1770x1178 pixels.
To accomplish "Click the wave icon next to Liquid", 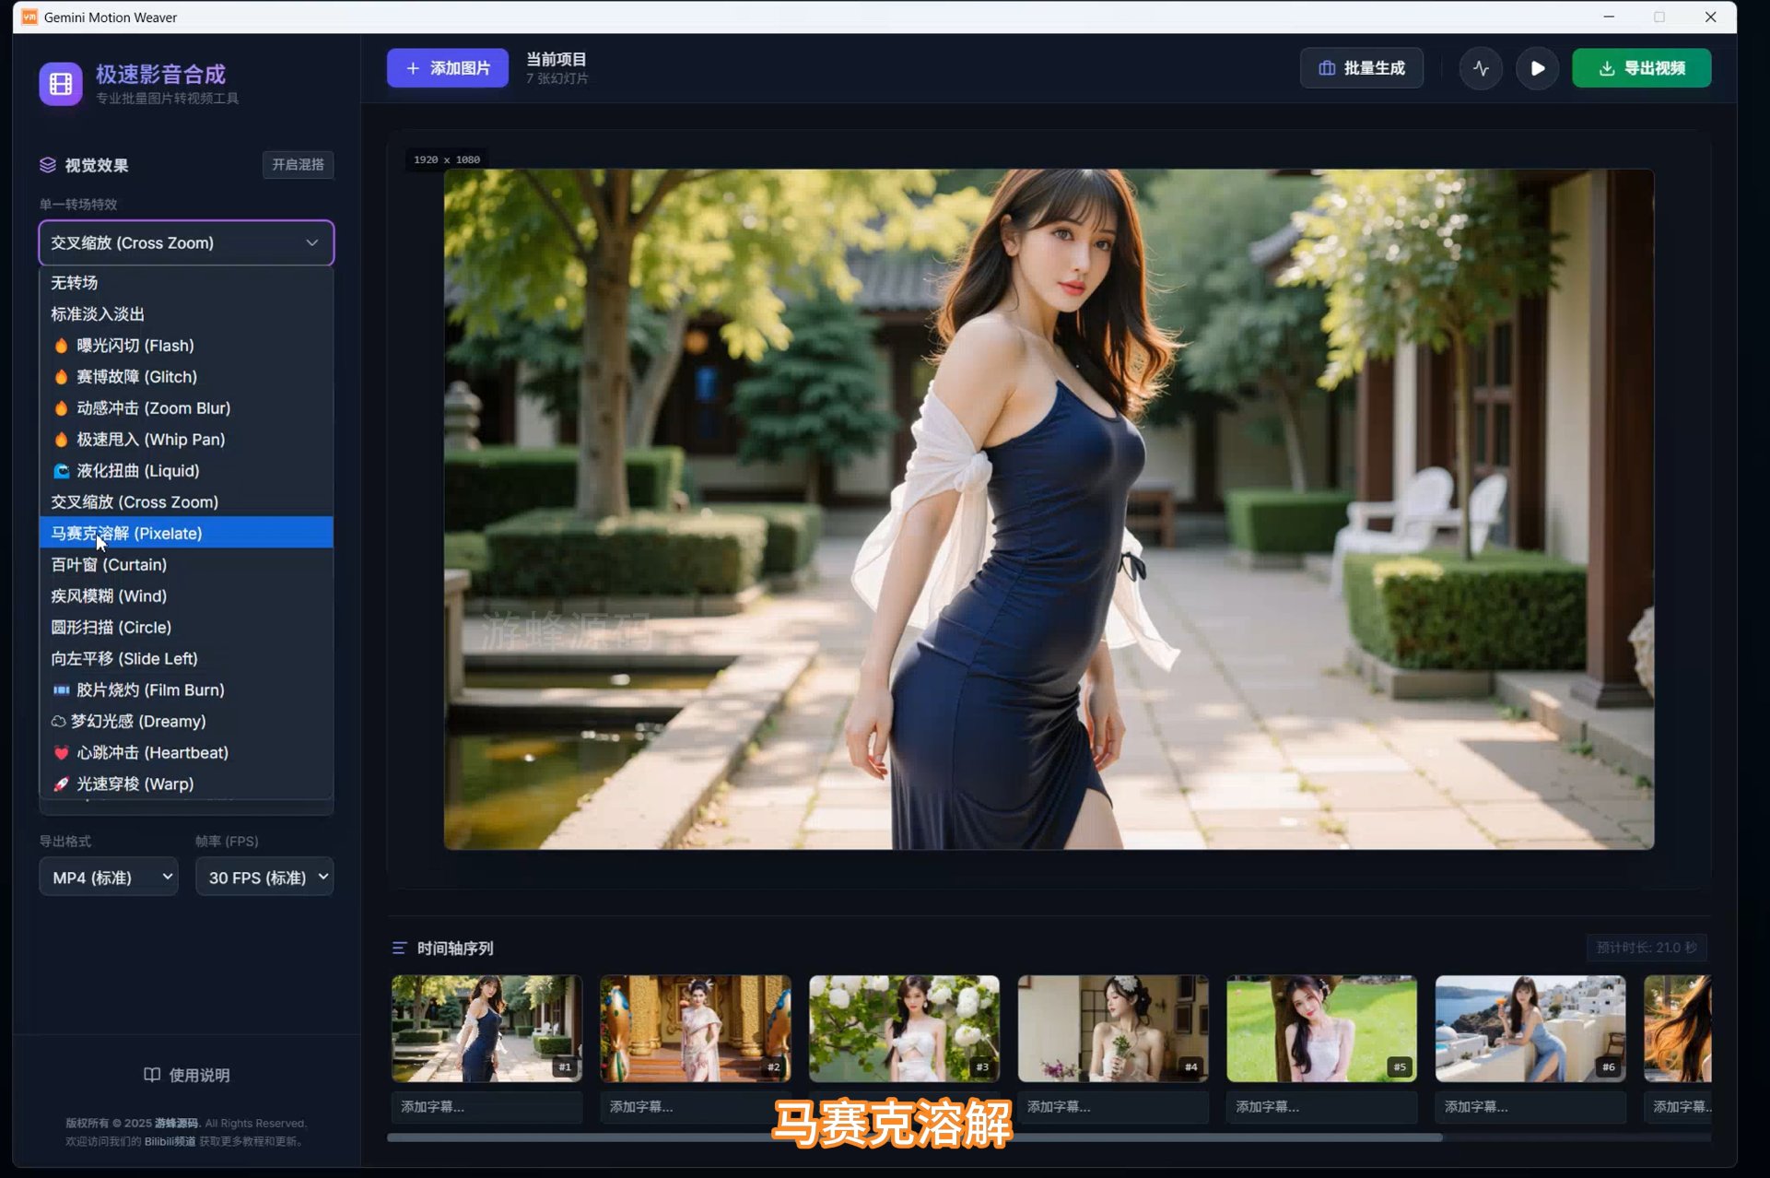I will [61, 471].
